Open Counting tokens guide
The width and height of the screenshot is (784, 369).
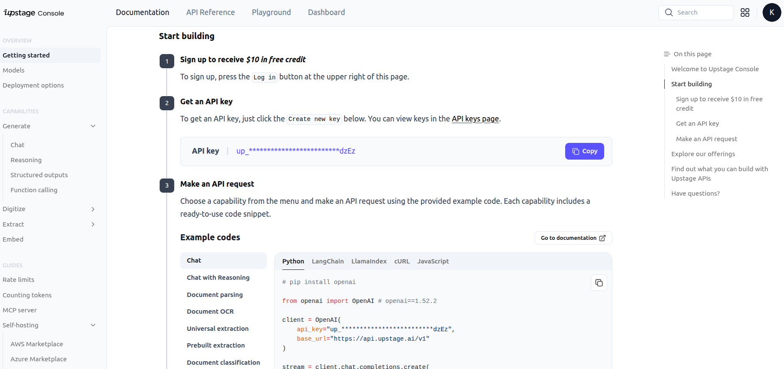pyautogui.click(x=27, y=295)
